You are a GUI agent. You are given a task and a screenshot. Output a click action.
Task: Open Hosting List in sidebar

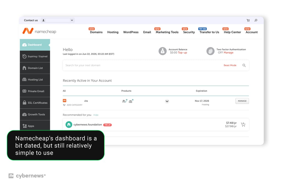pyautogui.click(x=35, y=79)
